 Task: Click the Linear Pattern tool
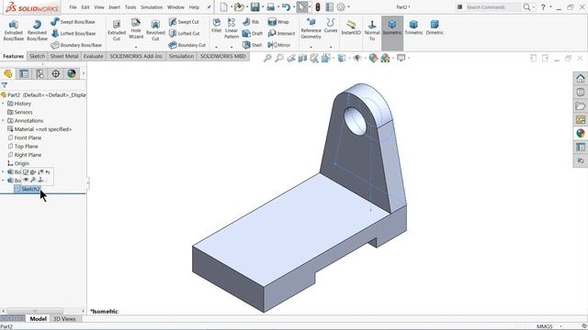pyautogui.click(x=232, y=28)
